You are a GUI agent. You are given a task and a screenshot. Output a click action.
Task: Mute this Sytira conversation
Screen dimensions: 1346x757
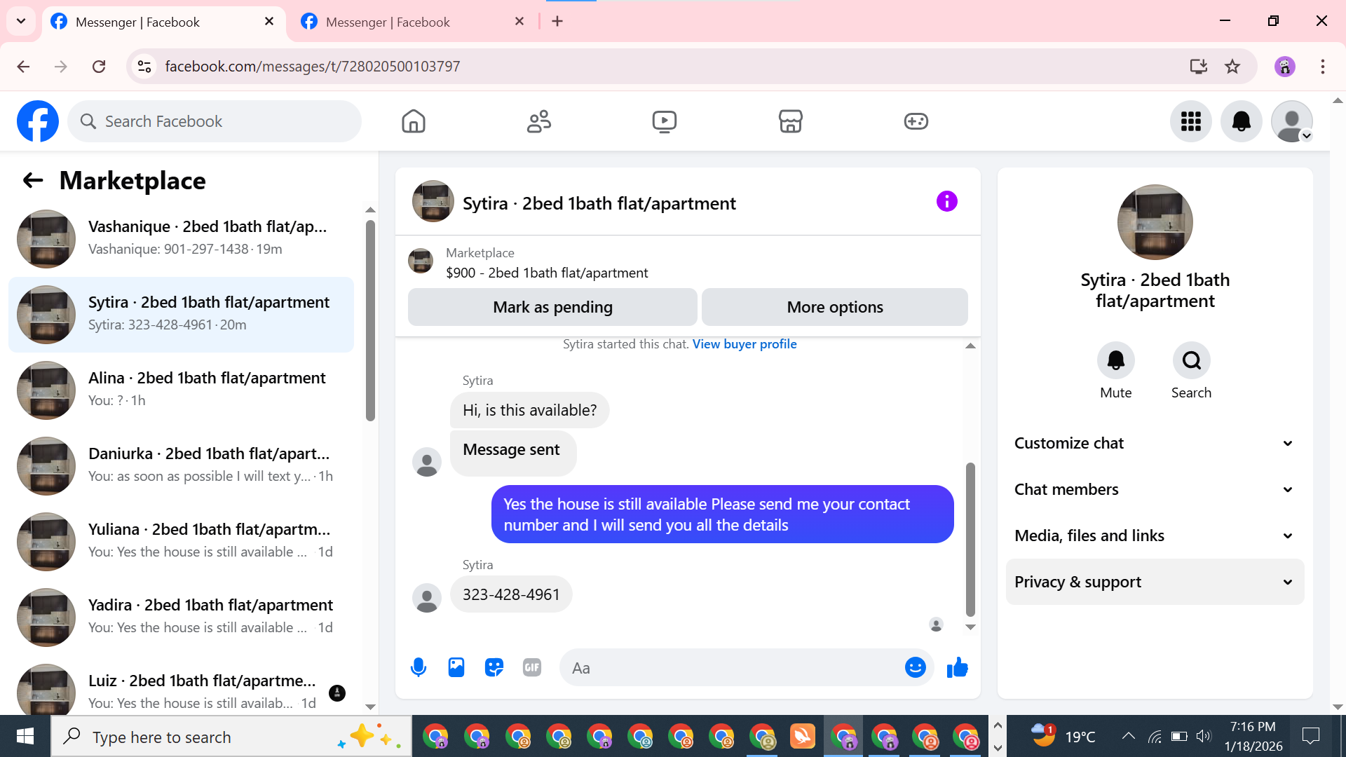[x=1115, y=360]
